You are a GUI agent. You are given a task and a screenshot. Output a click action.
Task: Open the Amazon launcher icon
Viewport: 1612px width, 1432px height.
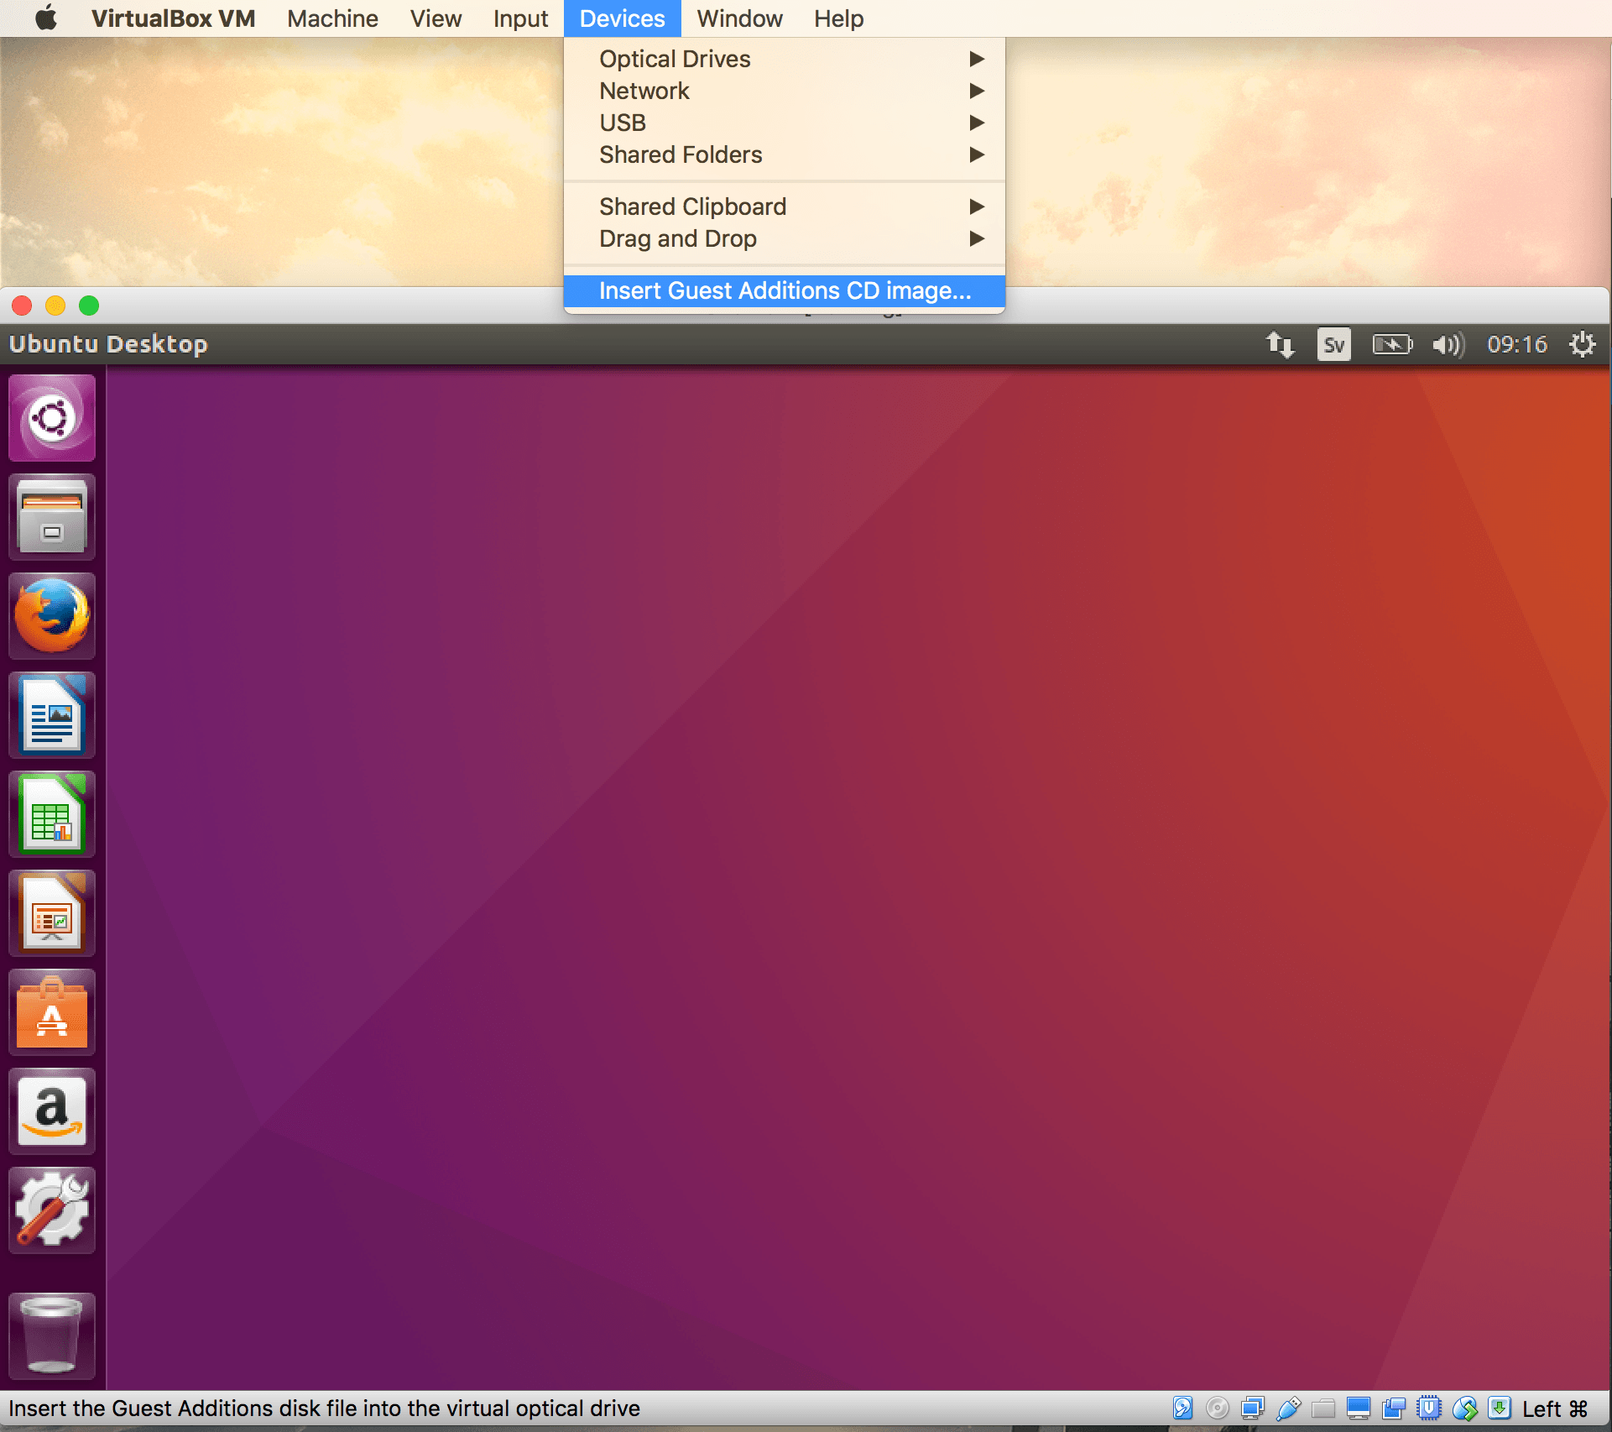[52, 1111]
